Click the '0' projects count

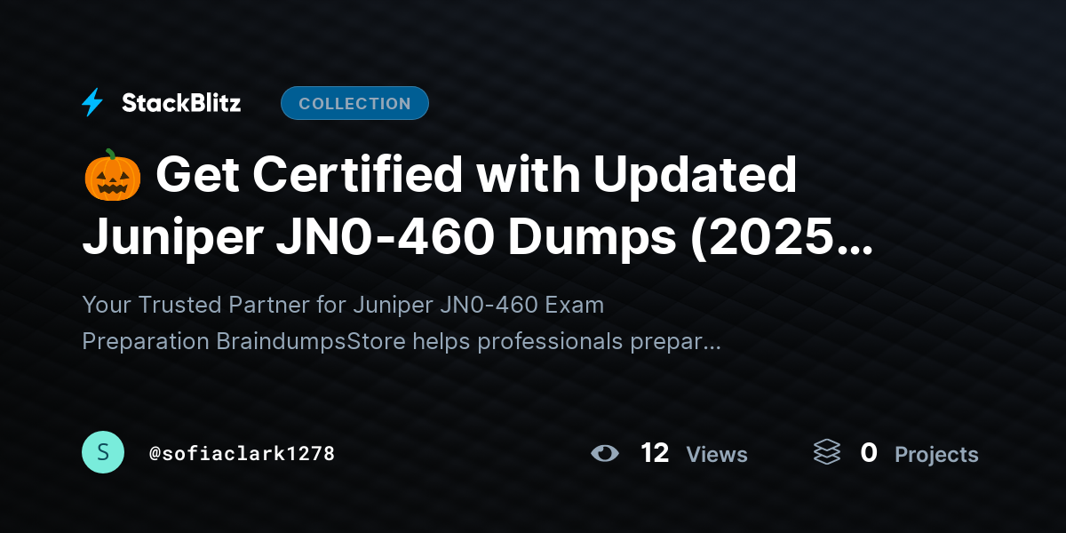[869, 453]
